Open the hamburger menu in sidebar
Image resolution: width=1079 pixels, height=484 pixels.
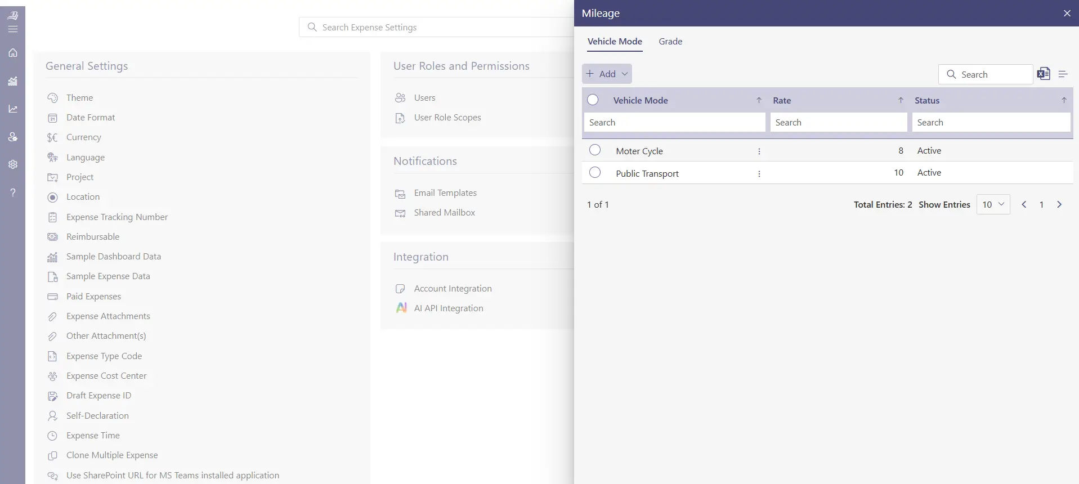(x=12, y=29)
